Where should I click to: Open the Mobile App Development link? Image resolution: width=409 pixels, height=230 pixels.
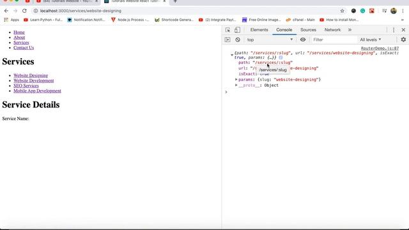coord(37,91)
